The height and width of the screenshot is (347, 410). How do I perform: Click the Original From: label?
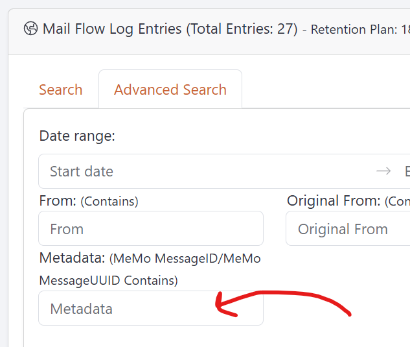[x=334, y=201]
